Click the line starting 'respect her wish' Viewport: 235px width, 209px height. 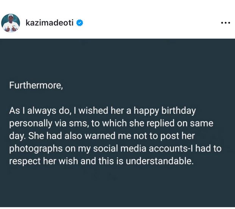point(101,161)
